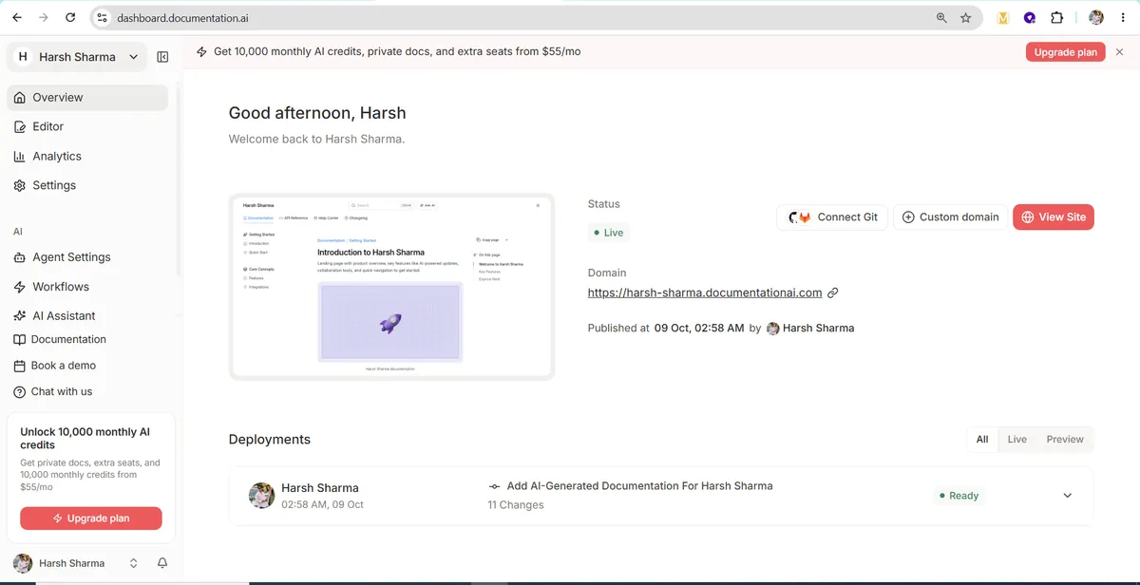This screenshot has height=585, width=1140.
Task: Open the browser extensions puzzle icon
Action: pos(1056,17)
